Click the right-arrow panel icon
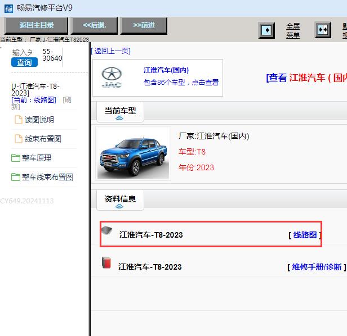Screen dimensions: 347x336 click(x=266, y=30)
